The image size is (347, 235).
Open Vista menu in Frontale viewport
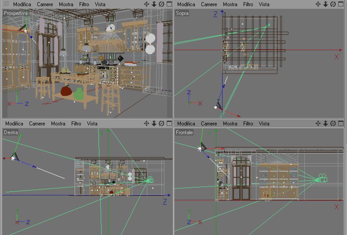pyautogui.click(x=264, y=124)
